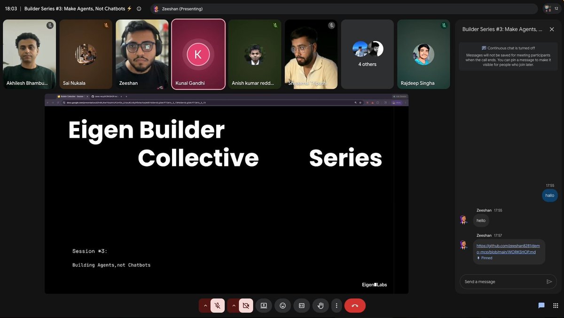The image size is (564, 318).
Task: Click the meeting details info icon
Action: pos(139,8)
